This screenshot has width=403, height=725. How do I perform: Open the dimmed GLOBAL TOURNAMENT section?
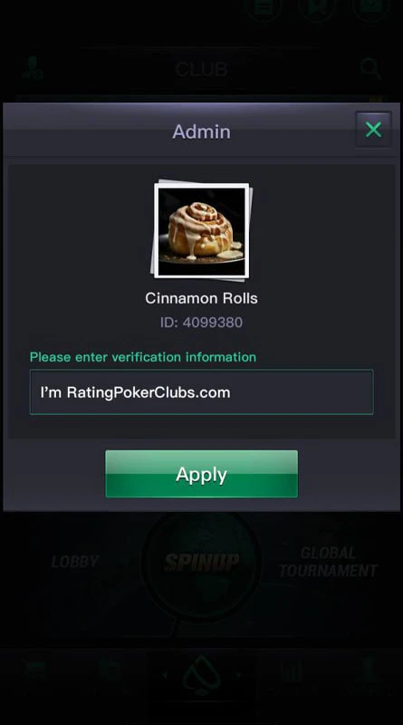tap(328, 562)
